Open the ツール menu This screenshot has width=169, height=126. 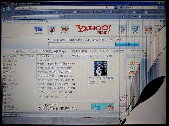(x=49, y=12)
